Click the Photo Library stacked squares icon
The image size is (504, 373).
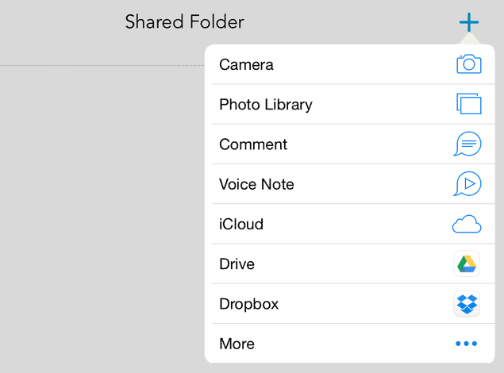coord(468,104)
